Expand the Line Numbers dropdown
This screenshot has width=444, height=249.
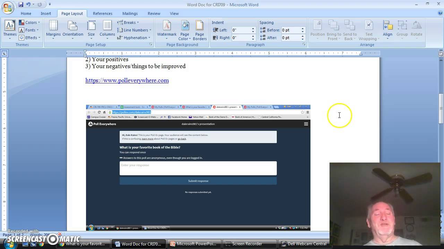coord(134,30)
